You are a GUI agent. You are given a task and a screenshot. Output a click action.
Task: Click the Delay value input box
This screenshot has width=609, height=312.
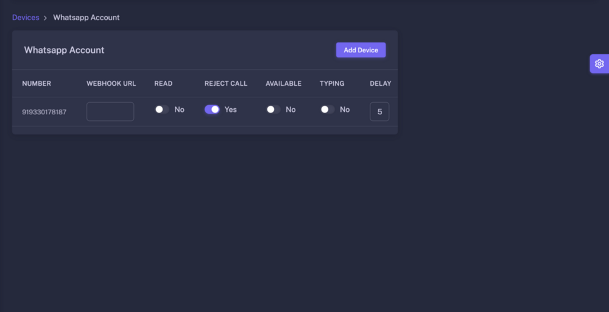[379, 112]
